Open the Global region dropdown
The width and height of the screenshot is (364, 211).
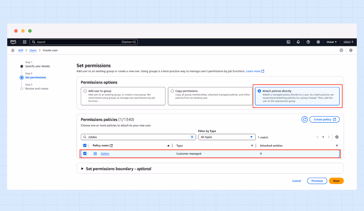[332, 42]
